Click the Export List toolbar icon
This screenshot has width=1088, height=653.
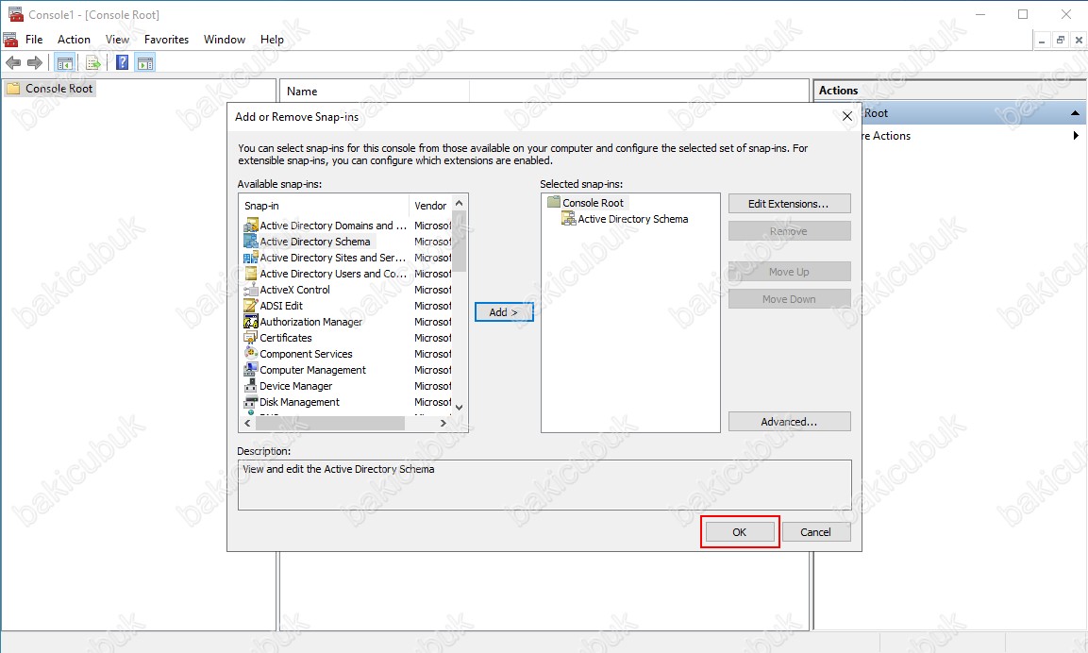93,63
